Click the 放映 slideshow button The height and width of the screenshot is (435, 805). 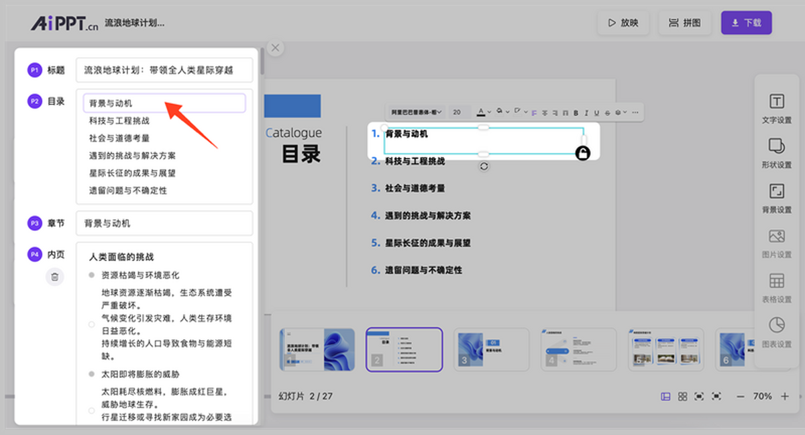click(x=623, y=23)
